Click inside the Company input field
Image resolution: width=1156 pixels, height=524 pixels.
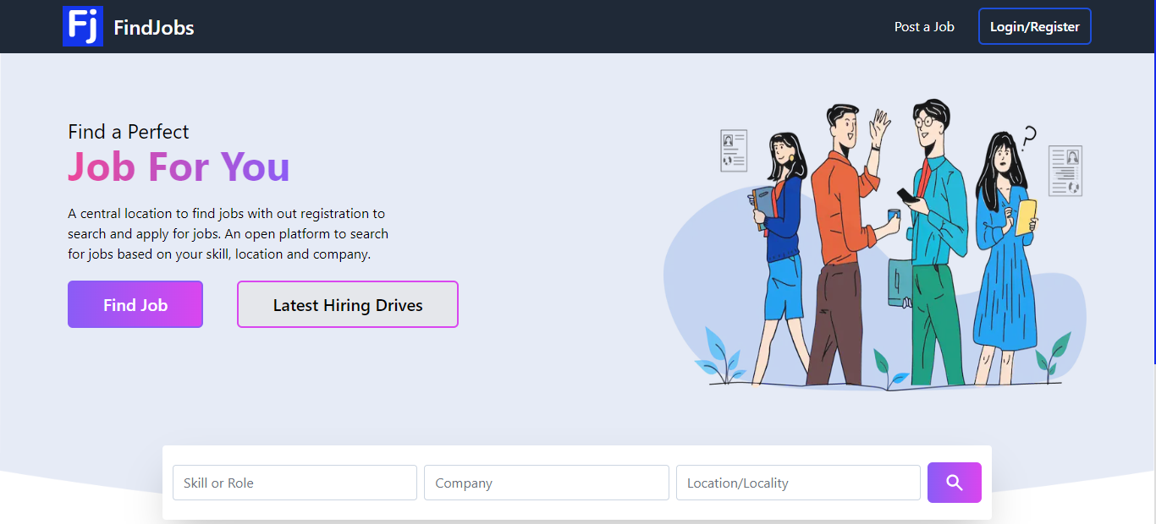click(546, 482)
